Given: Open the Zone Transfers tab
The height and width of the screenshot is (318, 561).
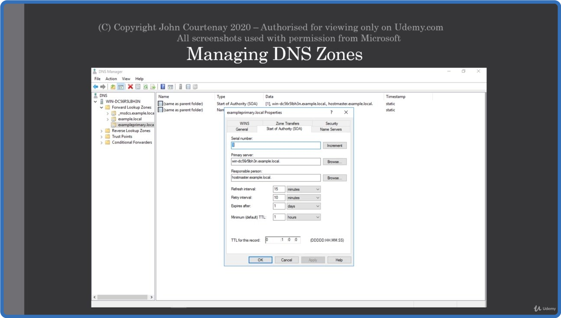Looking at the screenshot, I should point(288,124).
